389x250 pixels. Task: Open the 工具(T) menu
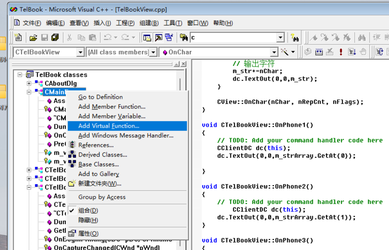tap(173, 23)
